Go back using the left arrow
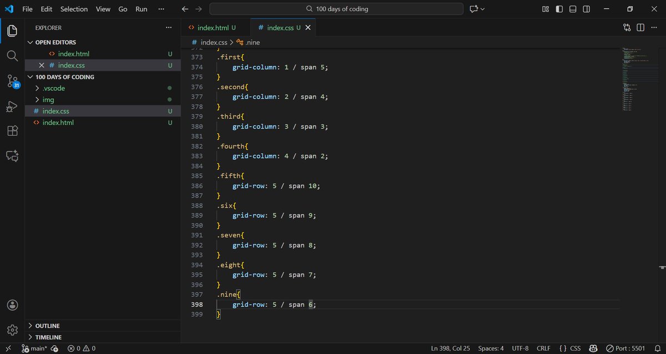Screen dimensions: 666x354 coord(185,9)
